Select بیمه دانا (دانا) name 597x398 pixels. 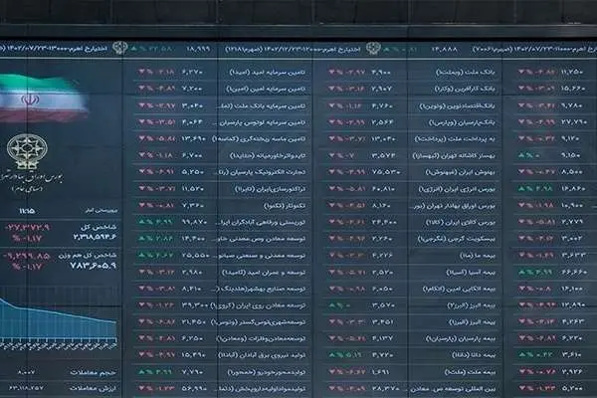click(474, 355)
